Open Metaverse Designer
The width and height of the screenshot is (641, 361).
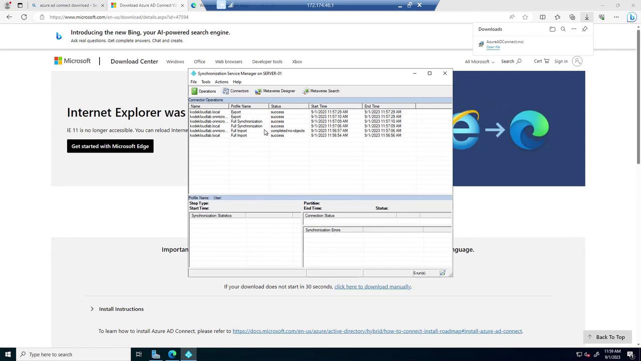pyautogui.click(x=275, y=91)
